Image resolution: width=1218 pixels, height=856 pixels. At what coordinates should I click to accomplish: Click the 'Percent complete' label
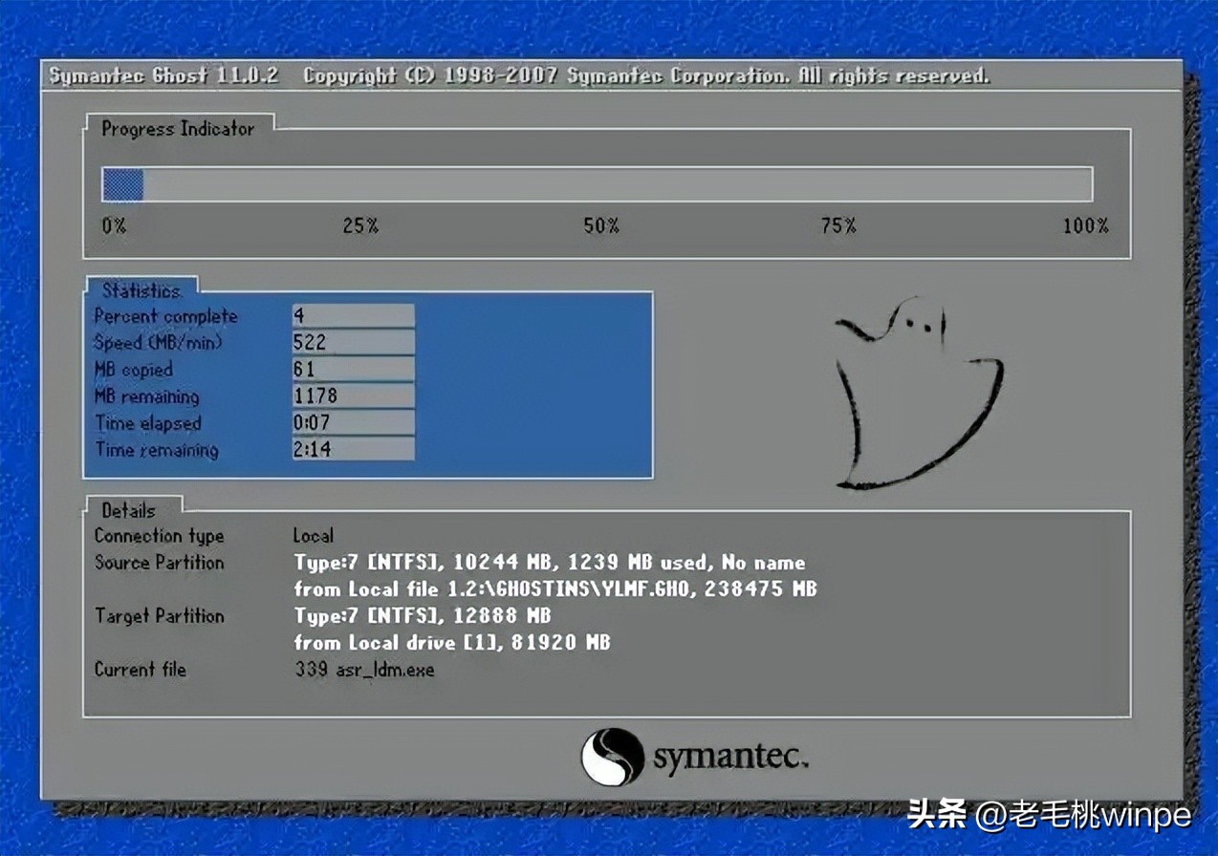(165, 316)
